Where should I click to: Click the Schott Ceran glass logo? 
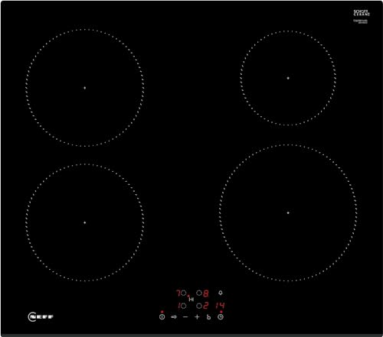point(362,13)
